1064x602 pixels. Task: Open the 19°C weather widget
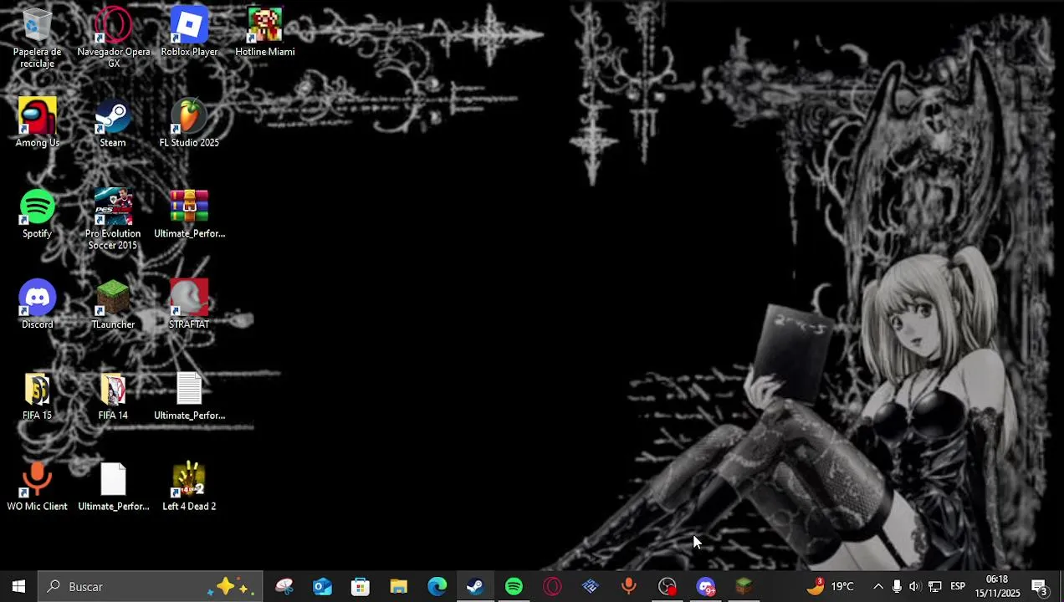[831, 587]
